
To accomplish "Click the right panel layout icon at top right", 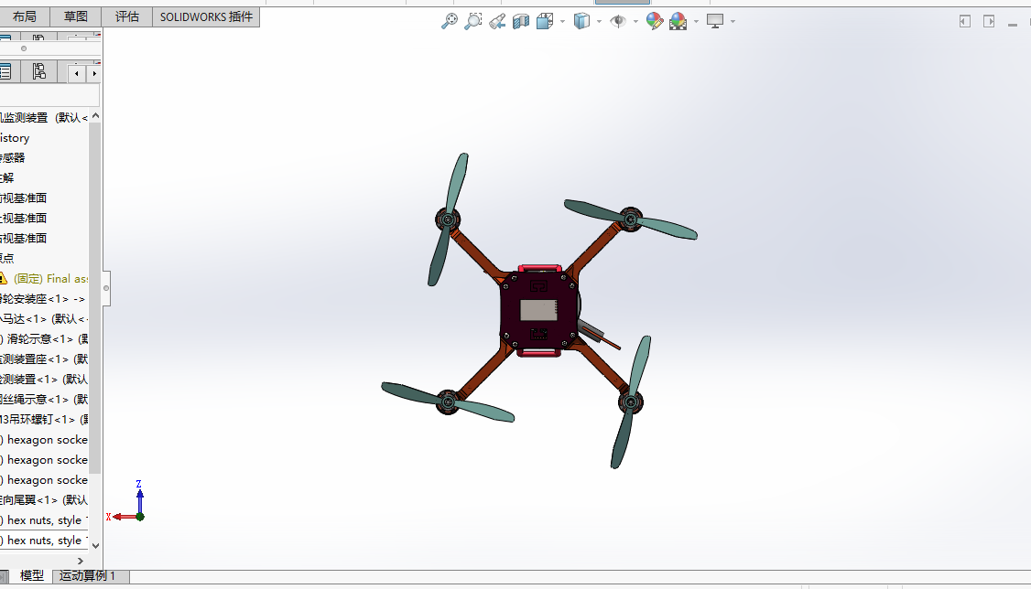I will [x=989, y=22].
